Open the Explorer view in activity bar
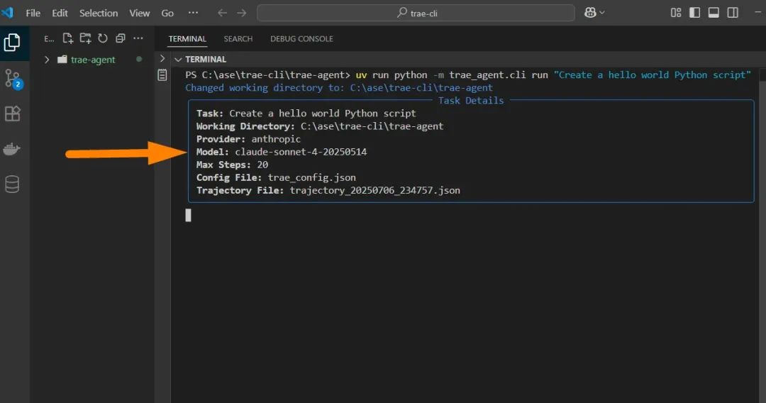 point(13,43)
